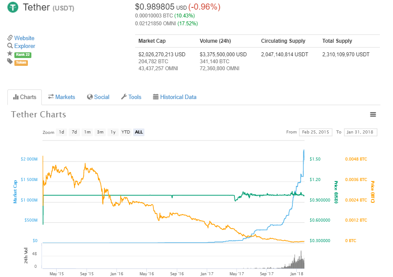Click the Rank 22 badge
The image size is (393, 277).
pos(23,55)
